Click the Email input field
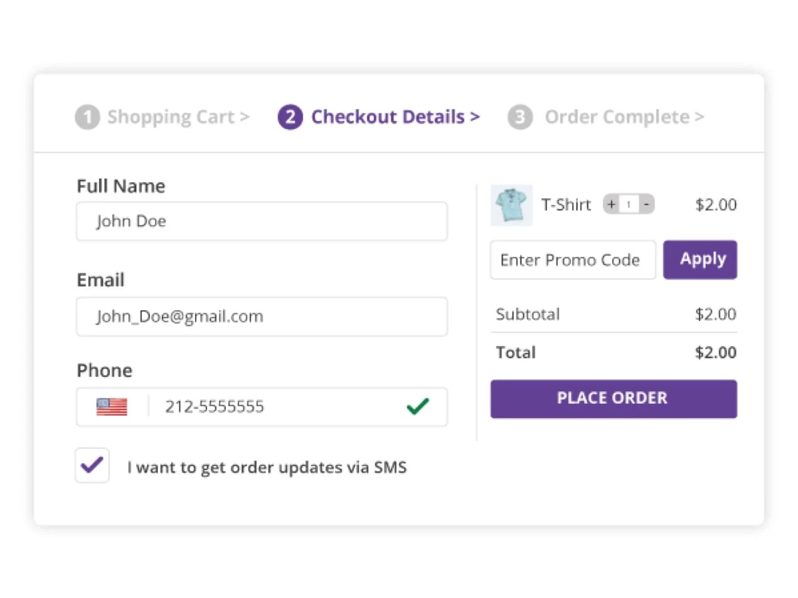 [262, 316]
